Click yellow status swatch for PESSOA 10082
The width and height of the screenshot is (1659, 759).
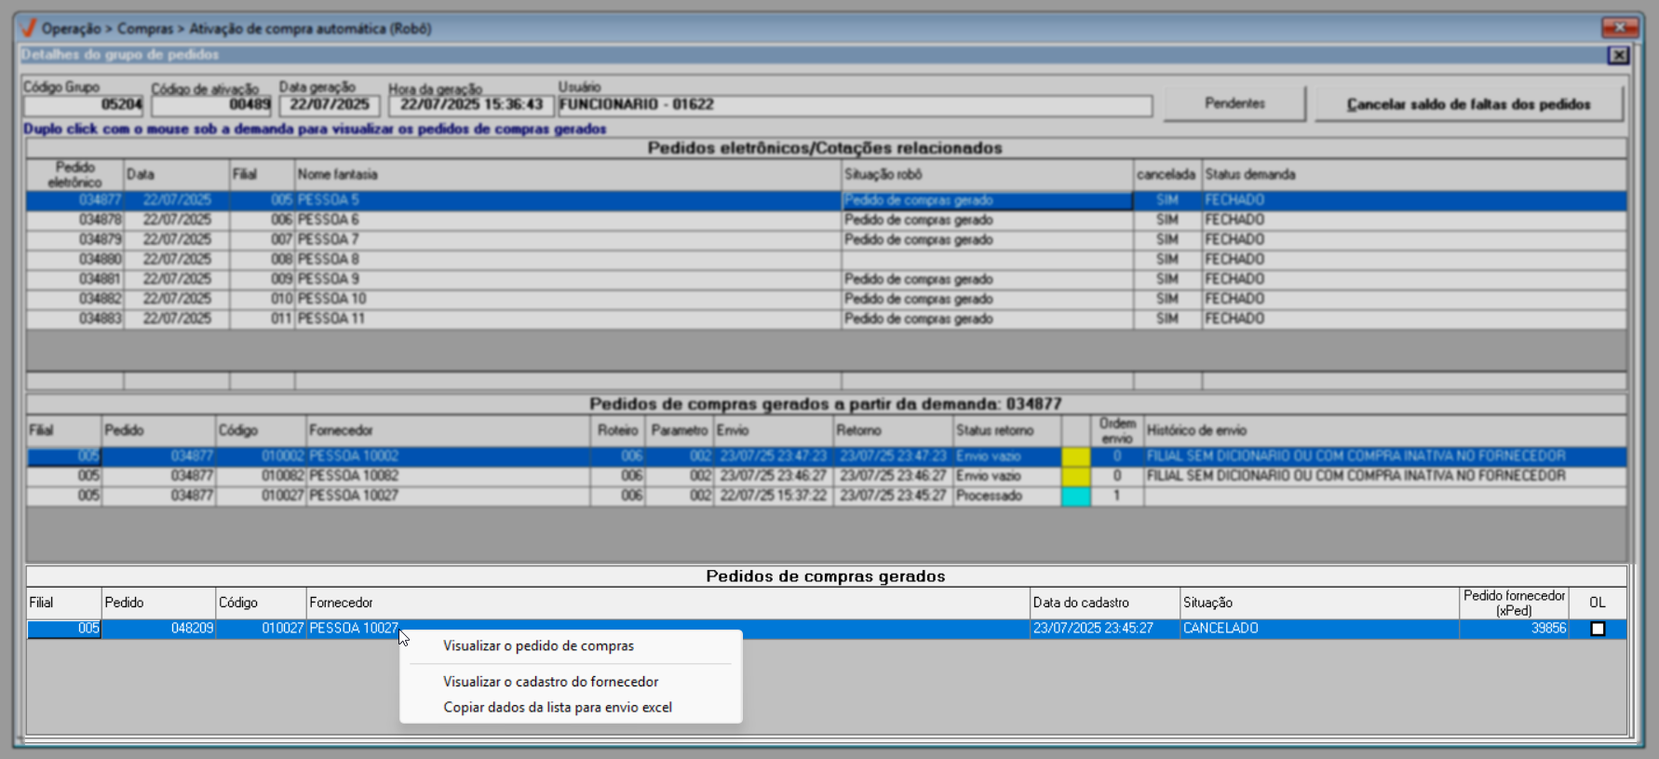(x=1075, y=476)
